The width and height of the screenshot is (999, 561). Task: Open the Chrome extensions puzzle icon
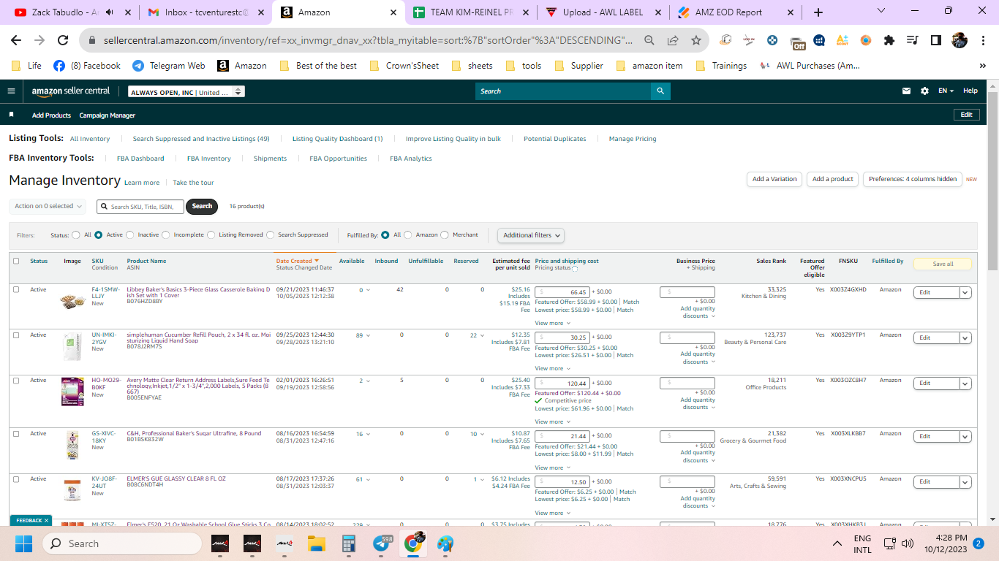[889, 40]
